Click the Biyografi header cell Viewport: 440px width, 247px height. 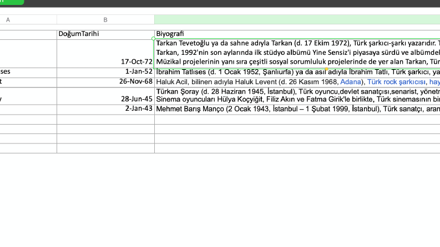pos(297,35)
